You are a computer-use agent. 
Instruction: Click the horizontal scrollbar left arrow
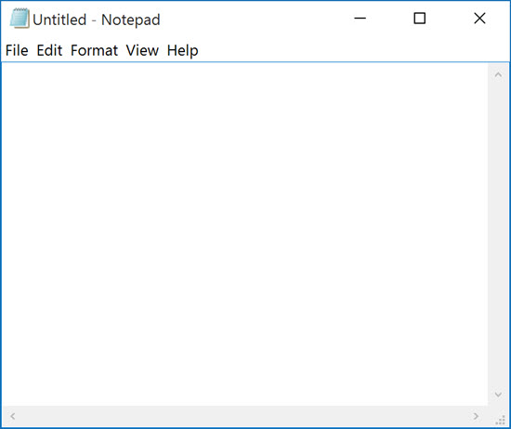point(13,416)
